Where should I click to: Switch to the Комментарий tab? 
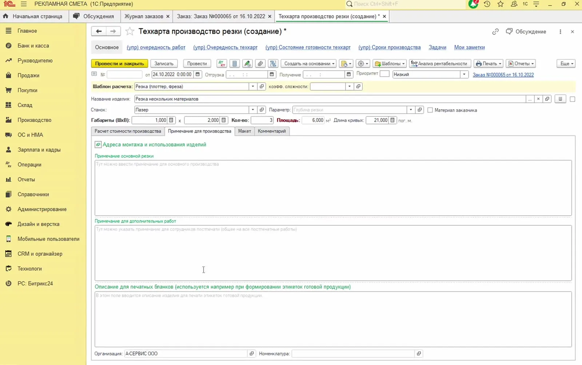[272, 131]
